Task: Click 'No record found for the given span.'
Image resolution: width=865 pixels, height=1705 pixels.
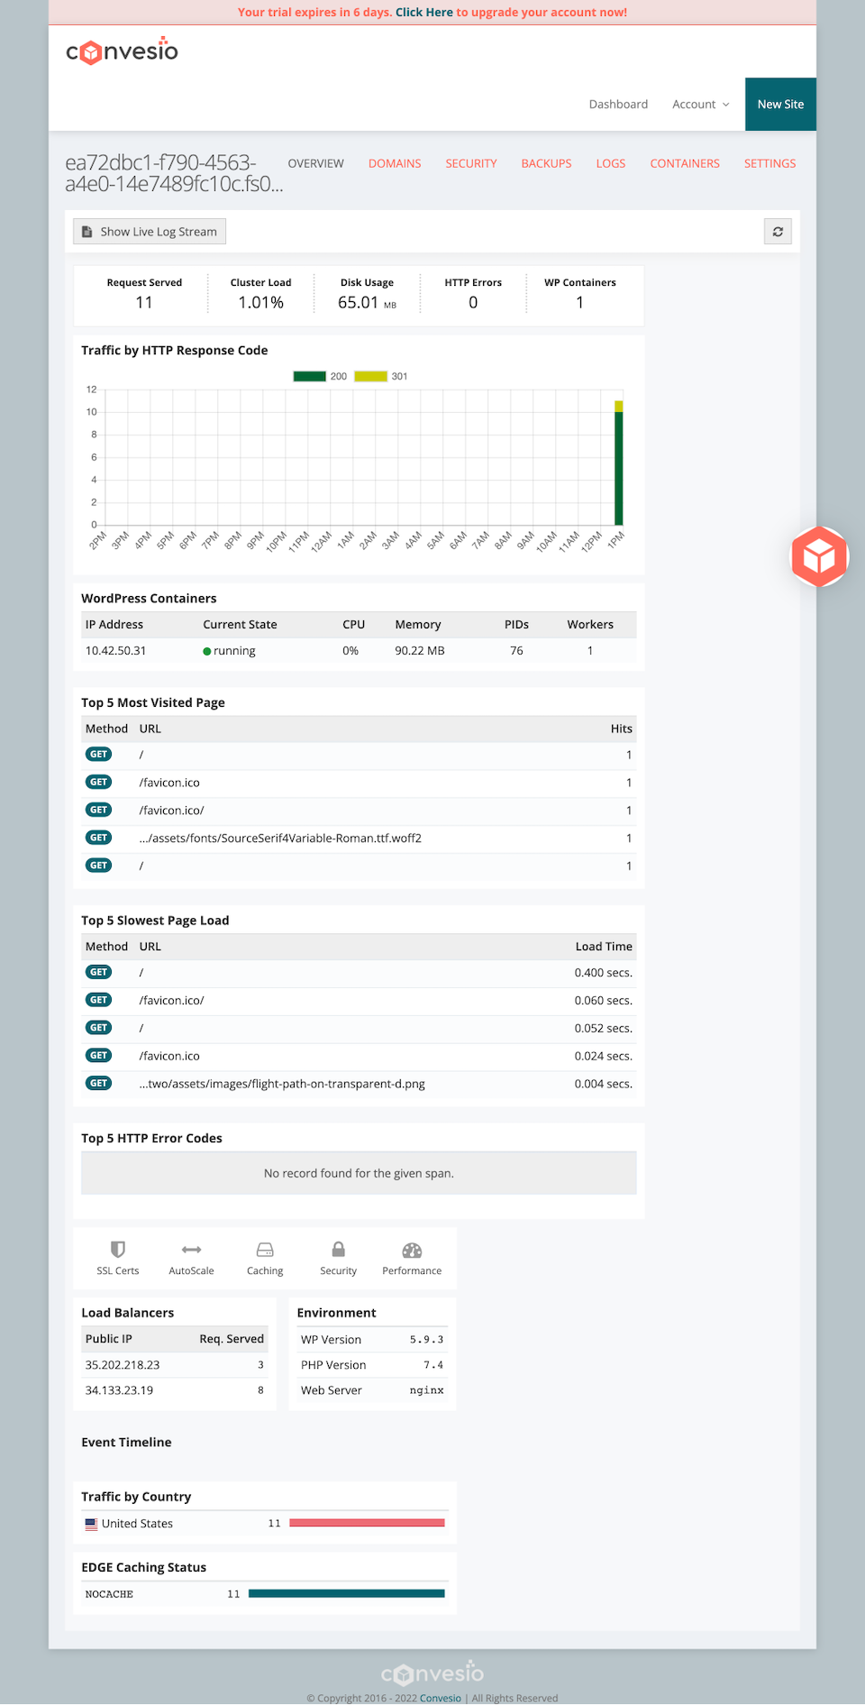Action: pyautogui.click(x=359, y=1174)
